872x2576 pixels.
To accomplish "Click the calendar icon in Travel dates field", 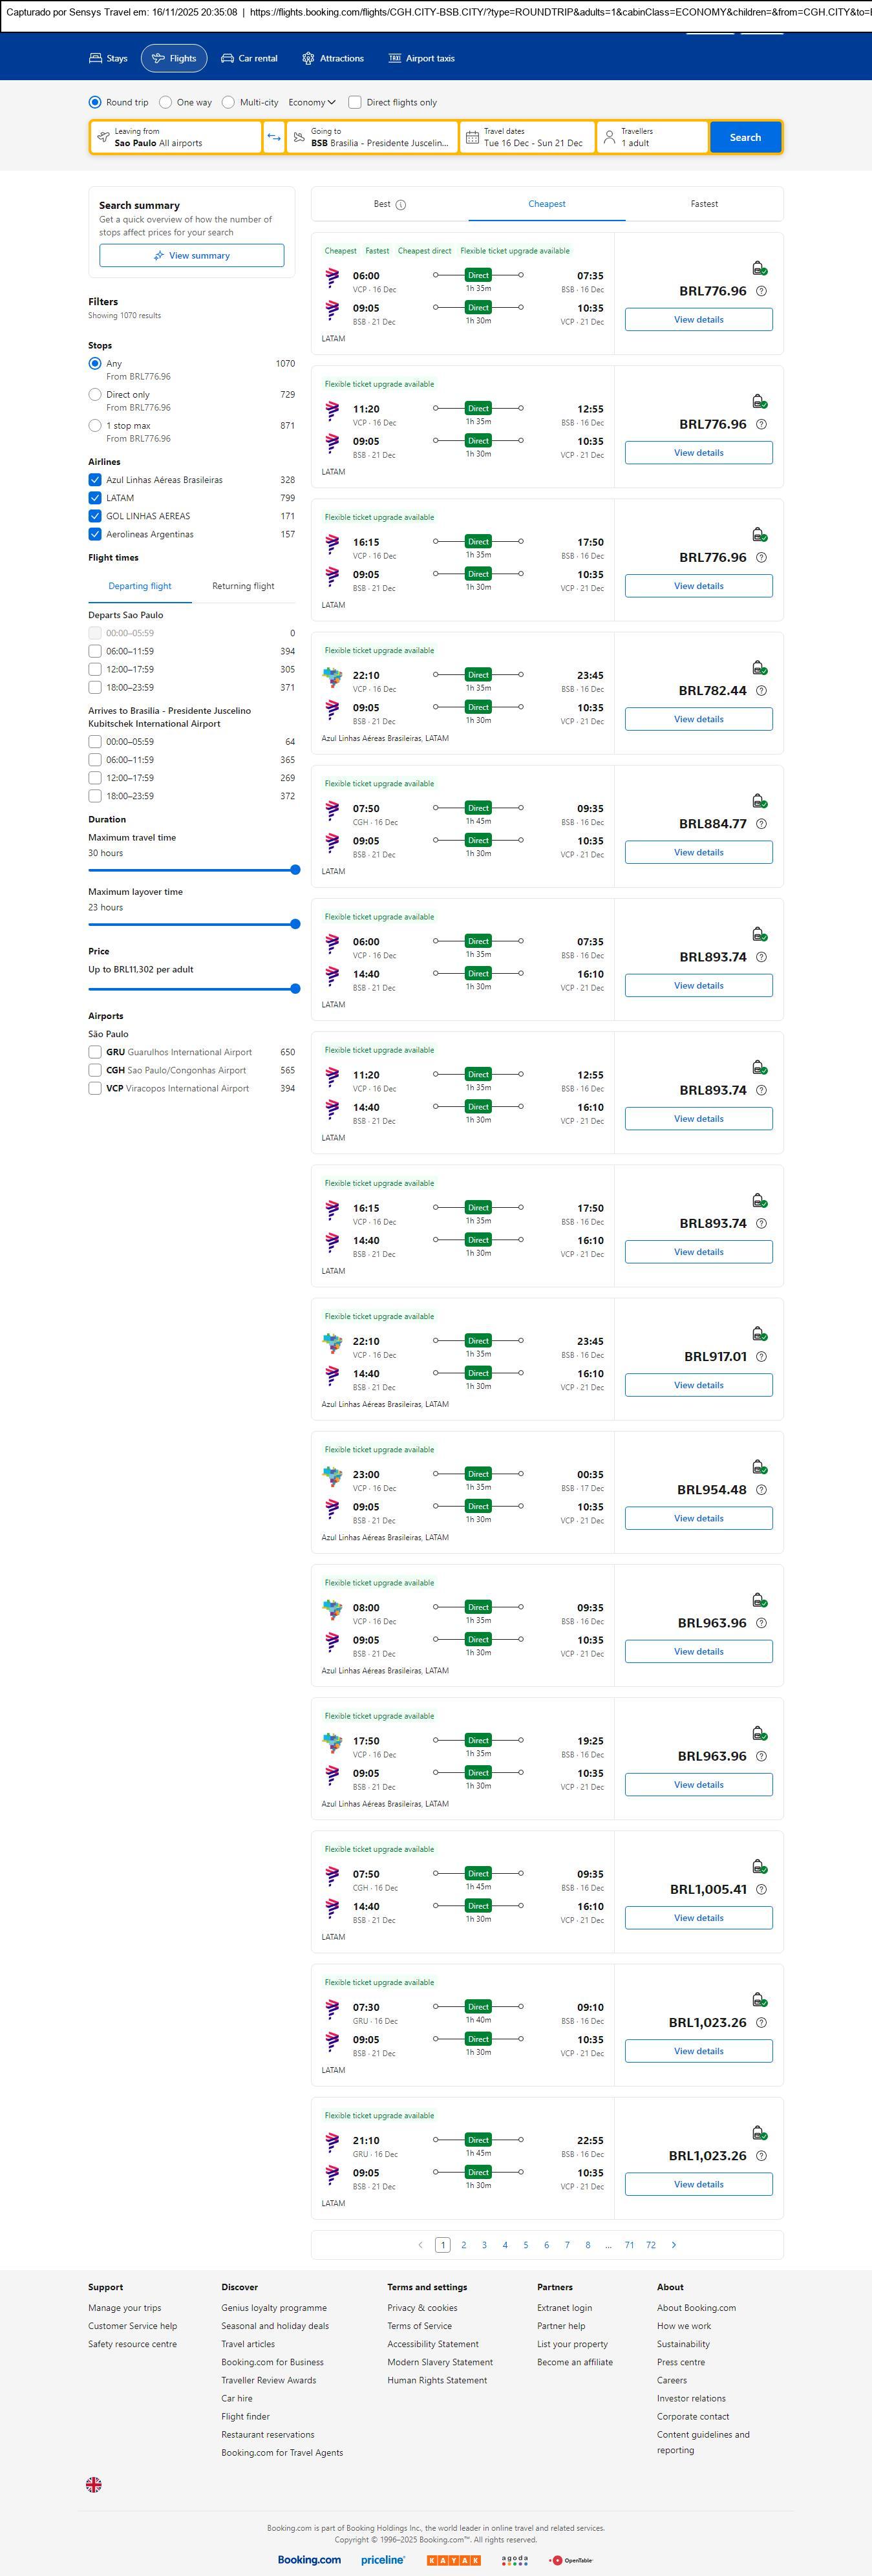I will click(472, 137).
